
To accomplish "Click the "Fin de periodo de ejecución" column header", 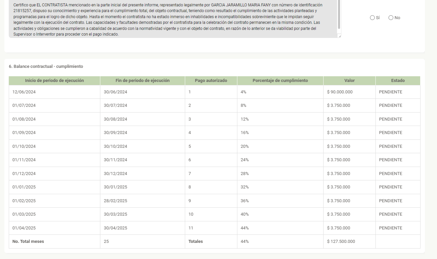I will [142, 81].
